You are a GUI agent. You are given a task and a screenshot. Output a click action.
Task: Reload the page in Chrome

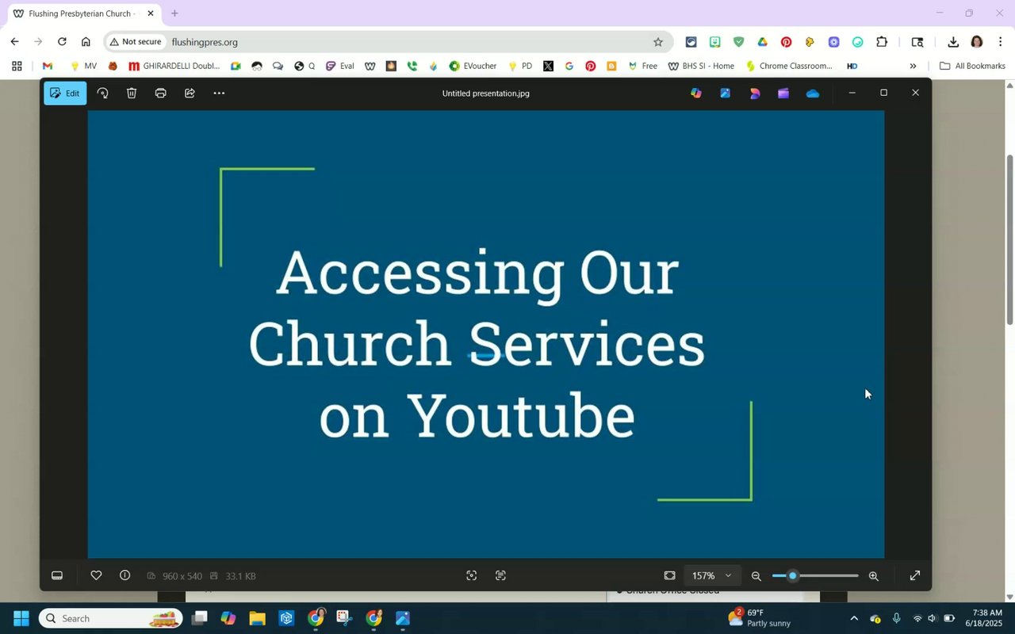point(62,42)
